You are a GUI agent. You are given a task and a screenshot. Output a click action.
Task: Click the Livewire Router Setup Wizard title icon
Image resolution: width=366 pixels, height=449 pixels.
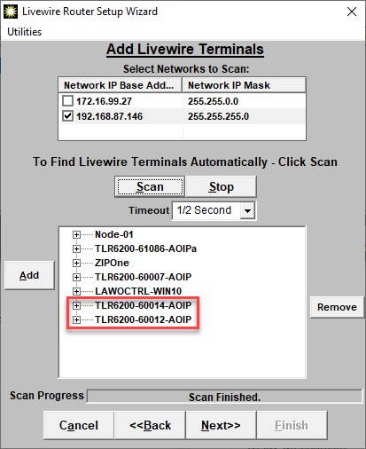[x=11, y=12]
